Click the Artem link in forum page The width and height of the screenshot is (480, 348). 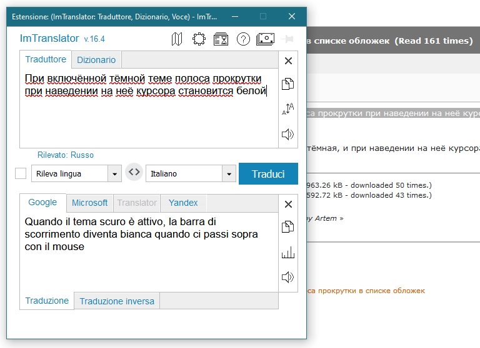[x=326, y=218]
